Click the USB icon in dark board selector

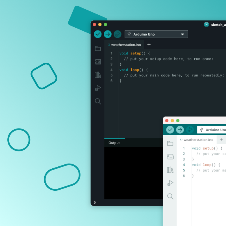click(x=129, y=34)
